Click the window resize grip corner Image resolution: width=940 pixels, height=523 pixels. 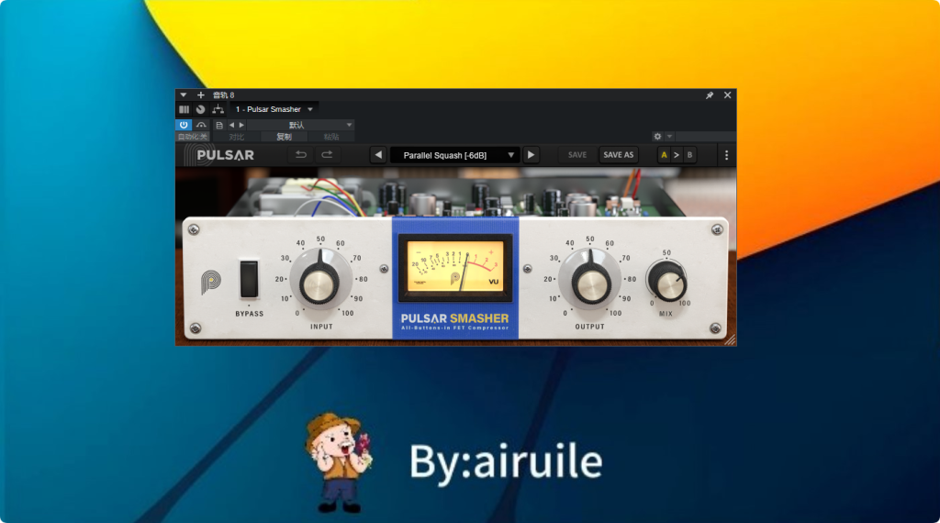point(730,340)
